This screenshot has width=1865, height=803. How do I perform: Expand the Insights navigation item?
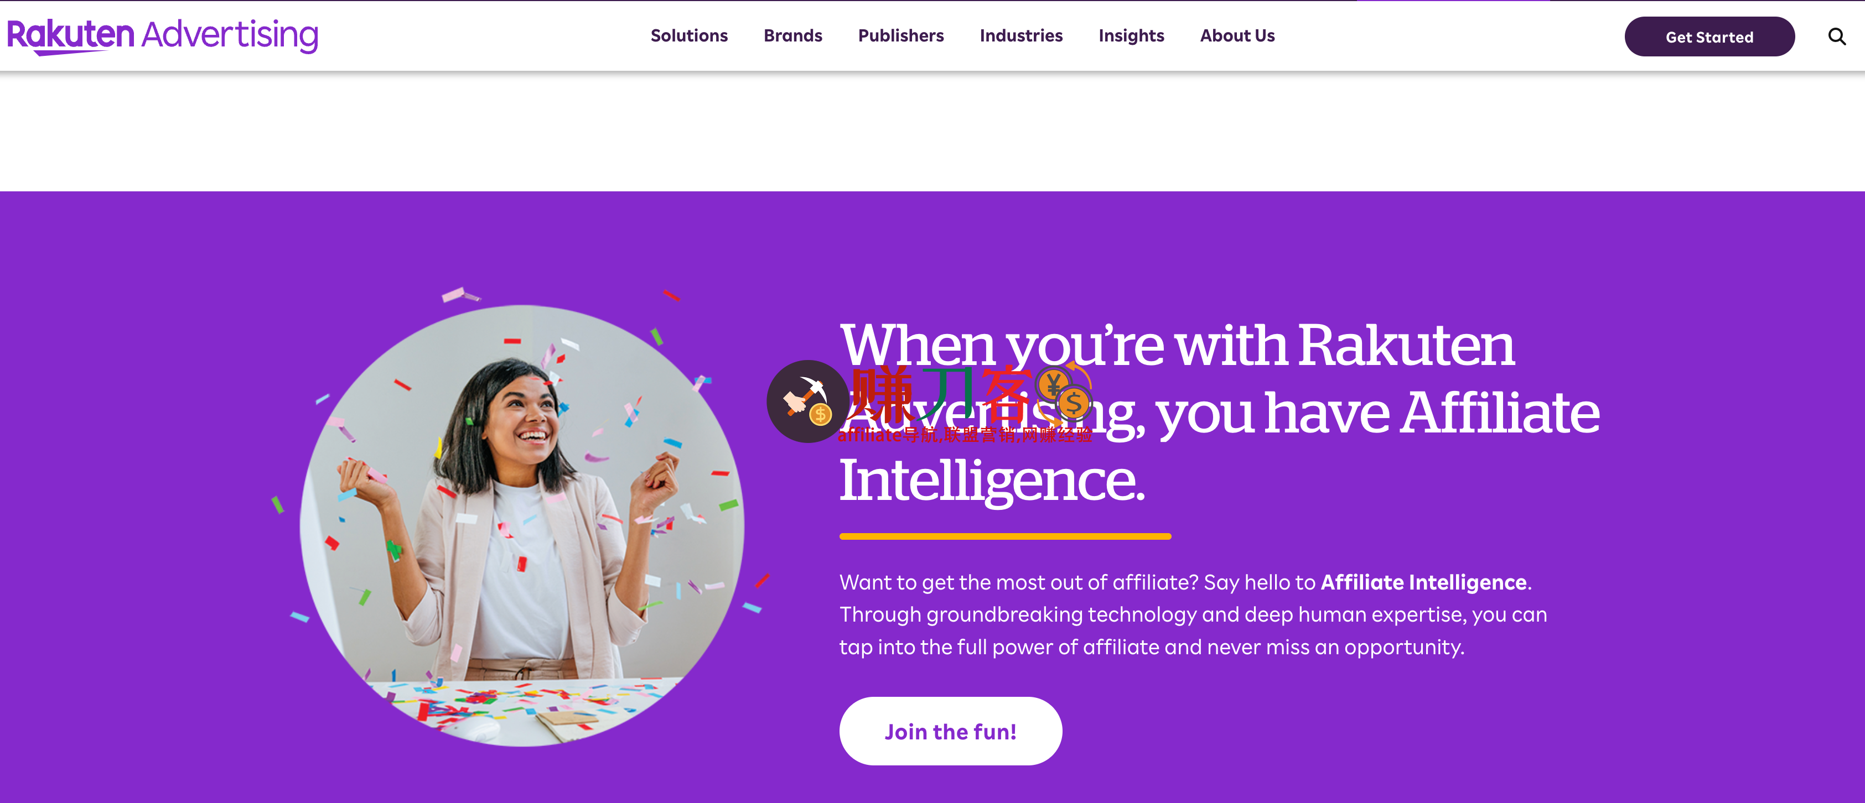[1131, 35]
